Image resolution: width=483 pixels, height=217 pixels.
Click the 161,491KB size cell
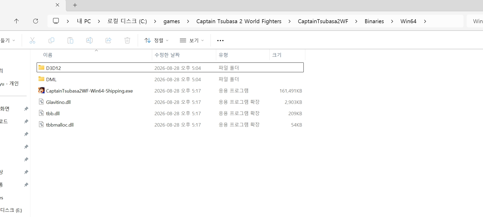pyautogui.click(x=291, y=91)
